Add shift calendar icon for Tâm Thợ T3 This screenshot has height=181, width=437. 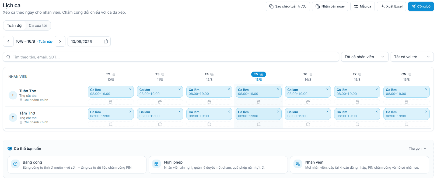[x=160, y=124]
